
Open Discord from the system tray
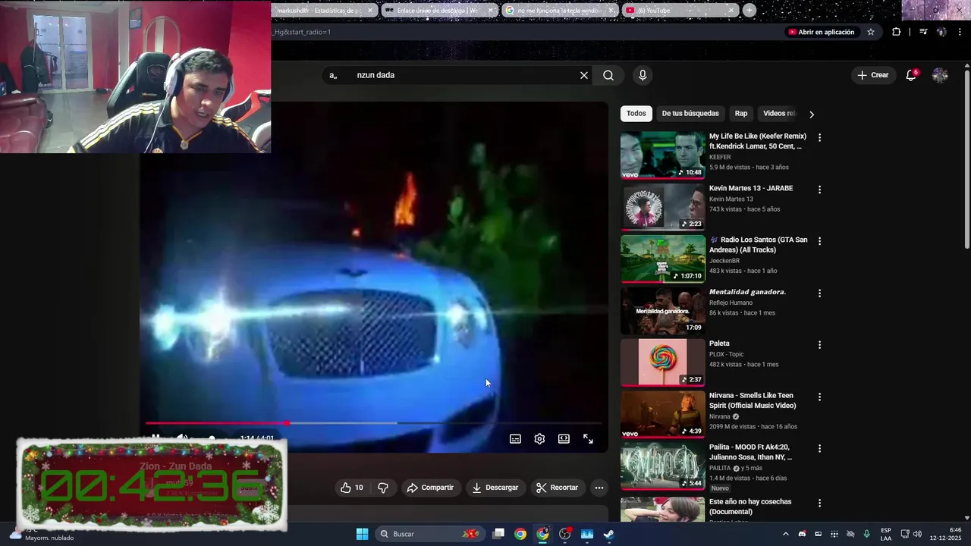click(x=802, y=534)
